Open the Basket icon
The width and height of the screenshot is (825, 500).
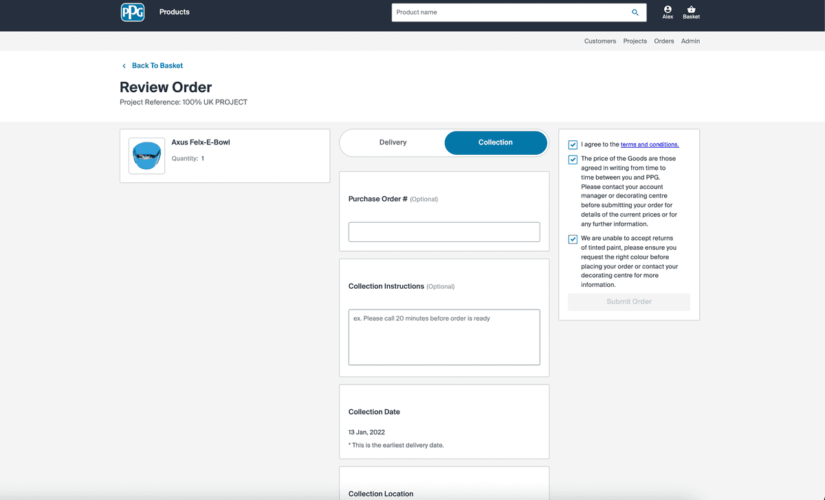(691, 10)
